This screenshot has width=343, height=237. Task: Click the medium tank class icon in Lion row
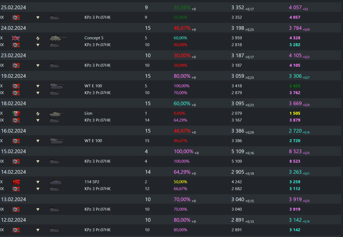38,113
